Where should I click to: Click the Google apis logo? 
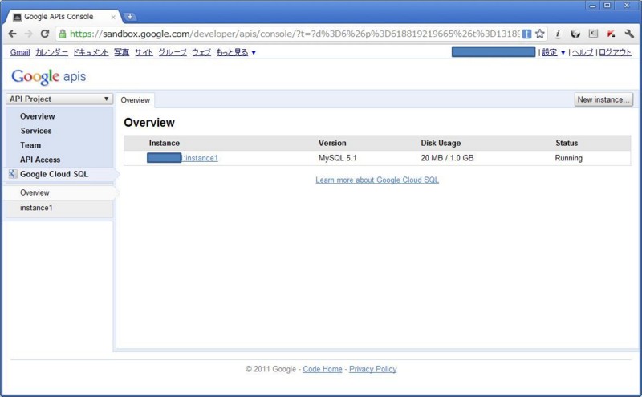tap(49, 76)
